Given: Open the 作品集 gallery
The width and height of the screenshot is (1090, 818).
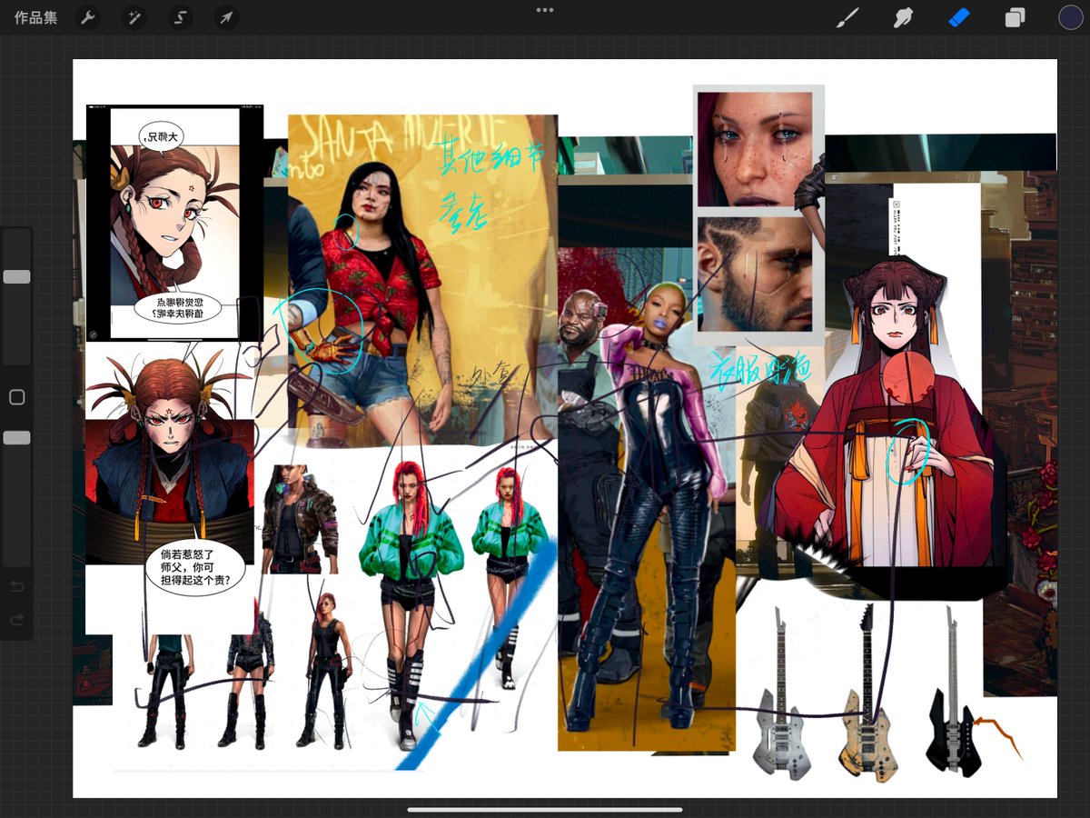Looking at the screenshot, I should tap(35, 17).
